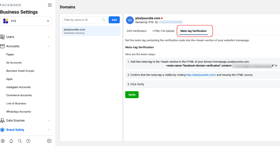The width and height of the screenshot is (280, 146).
Task: Click the search magnifier in bottom bar
Action: (x=20, y=141)
